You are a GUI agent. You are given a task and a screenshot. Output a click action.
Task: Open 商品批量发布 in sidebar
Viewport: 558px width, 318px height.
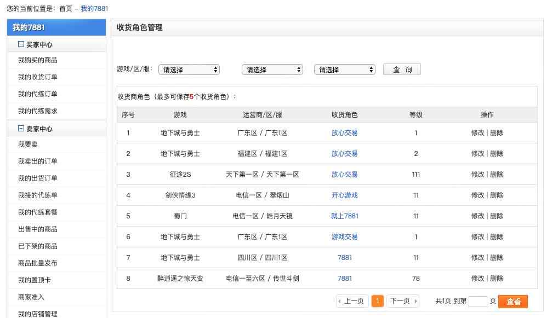[38, 263]
